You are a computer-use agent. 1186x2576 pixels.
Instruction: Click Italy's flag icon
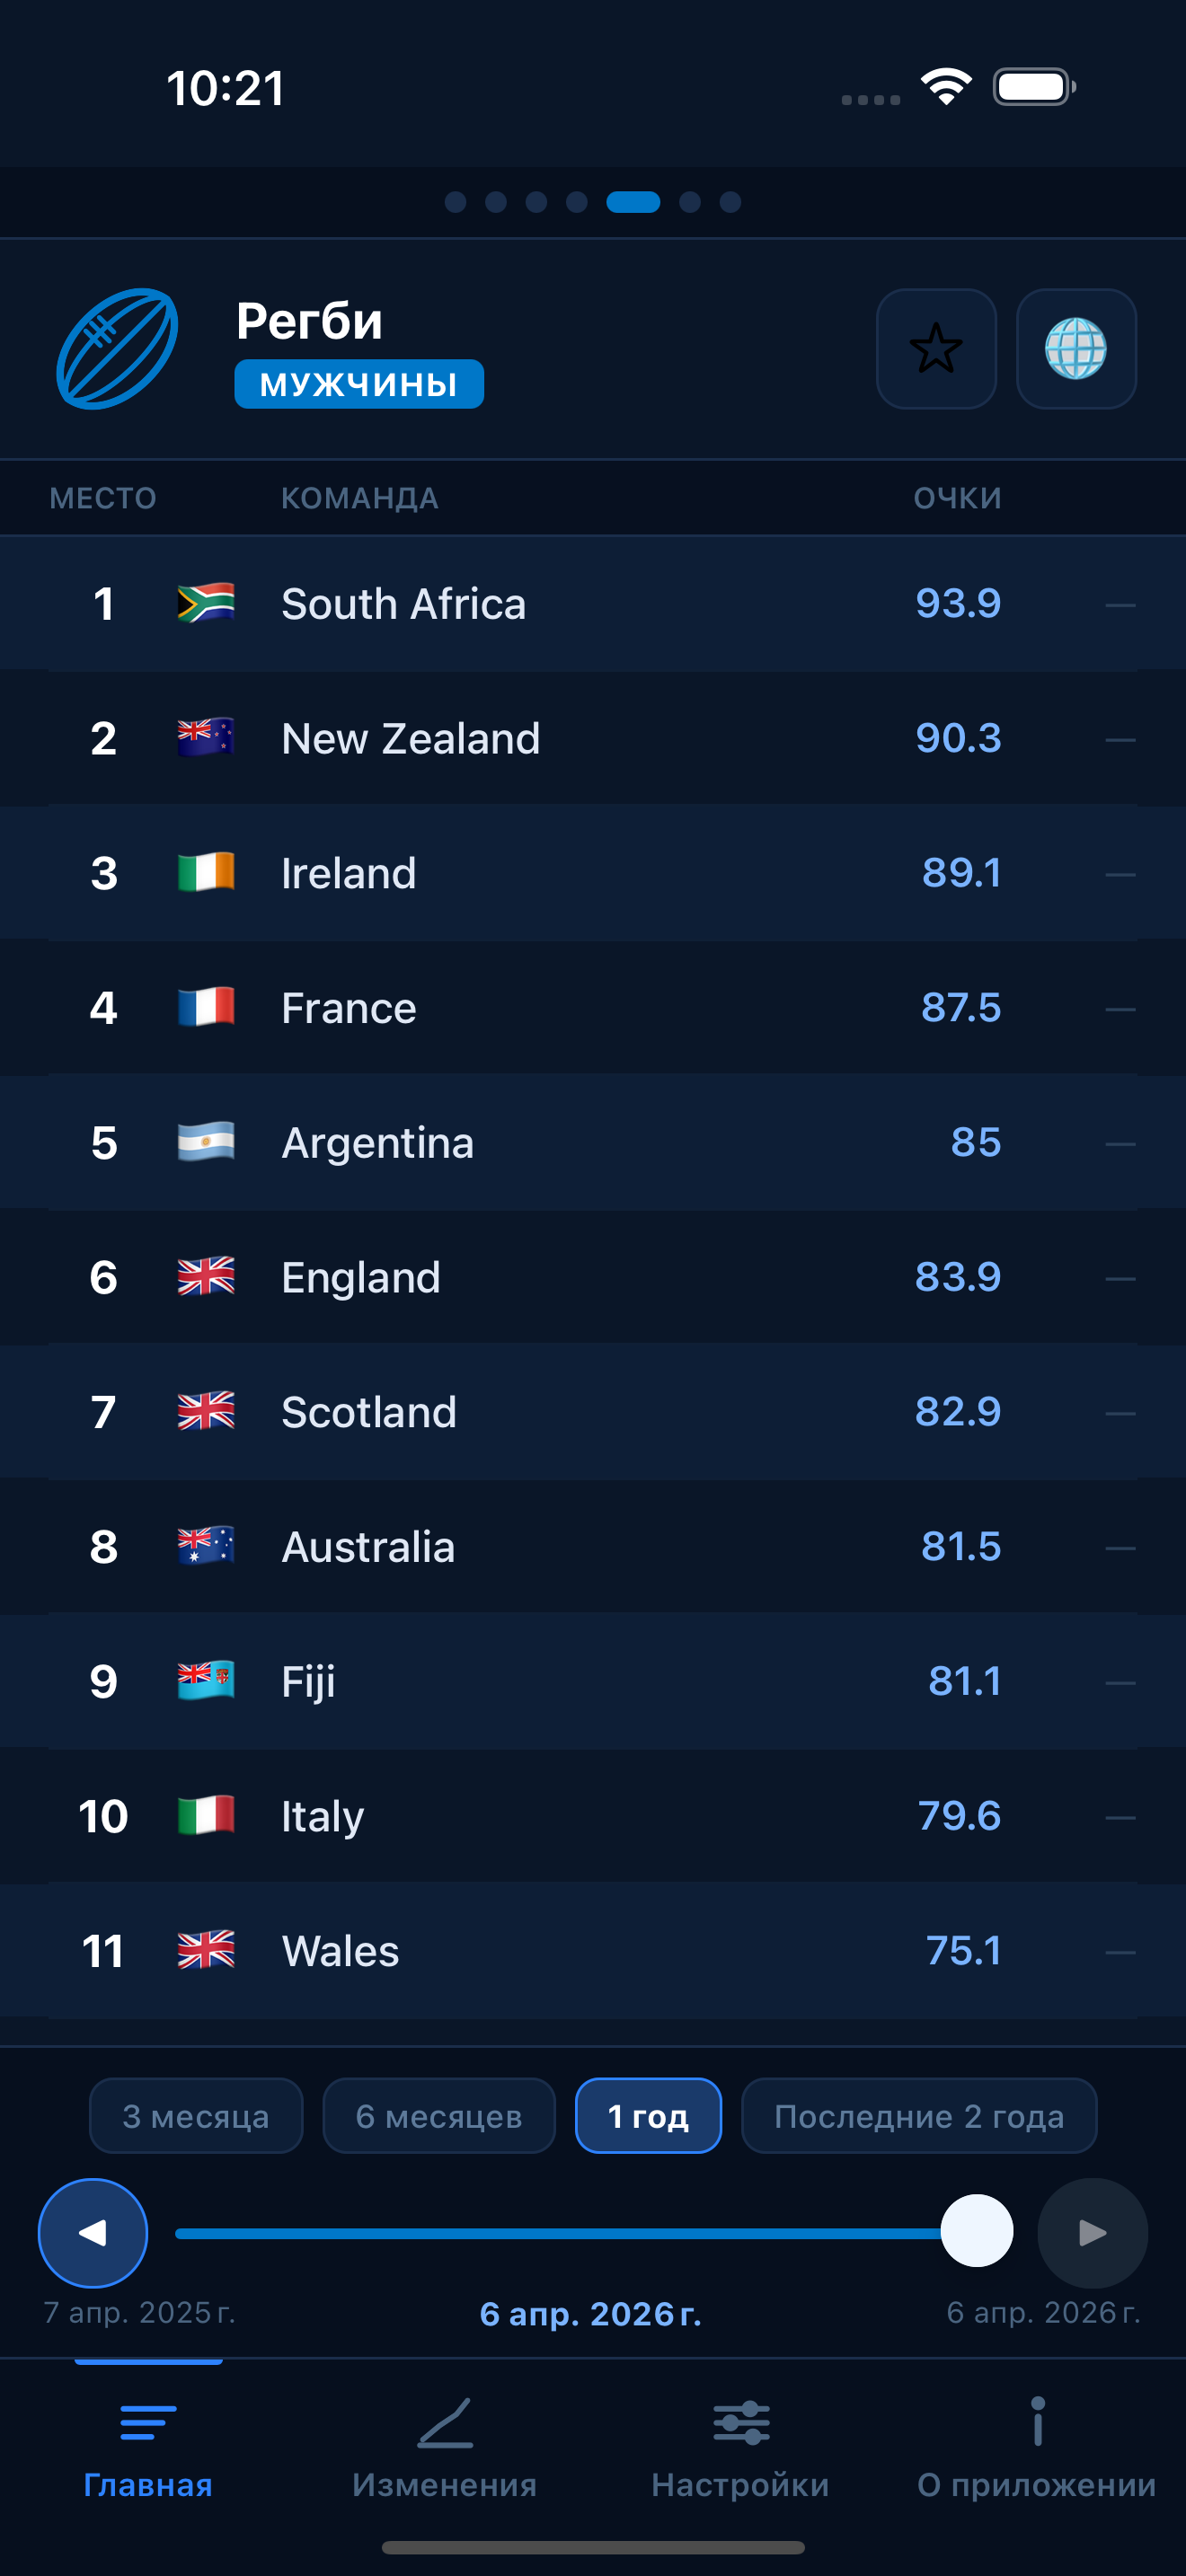pyautogui.click(x=204, y=1815)
